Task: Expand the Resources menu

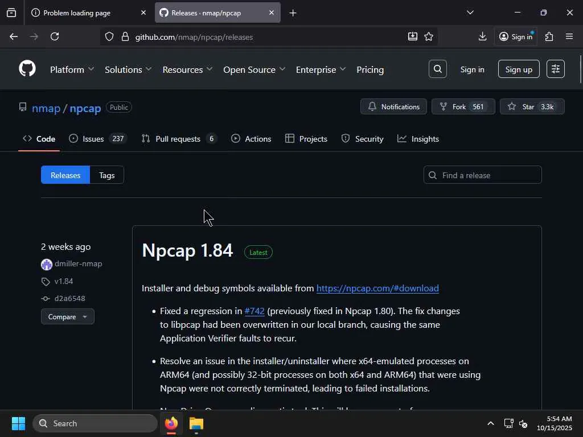Action: tap(187, 69)
